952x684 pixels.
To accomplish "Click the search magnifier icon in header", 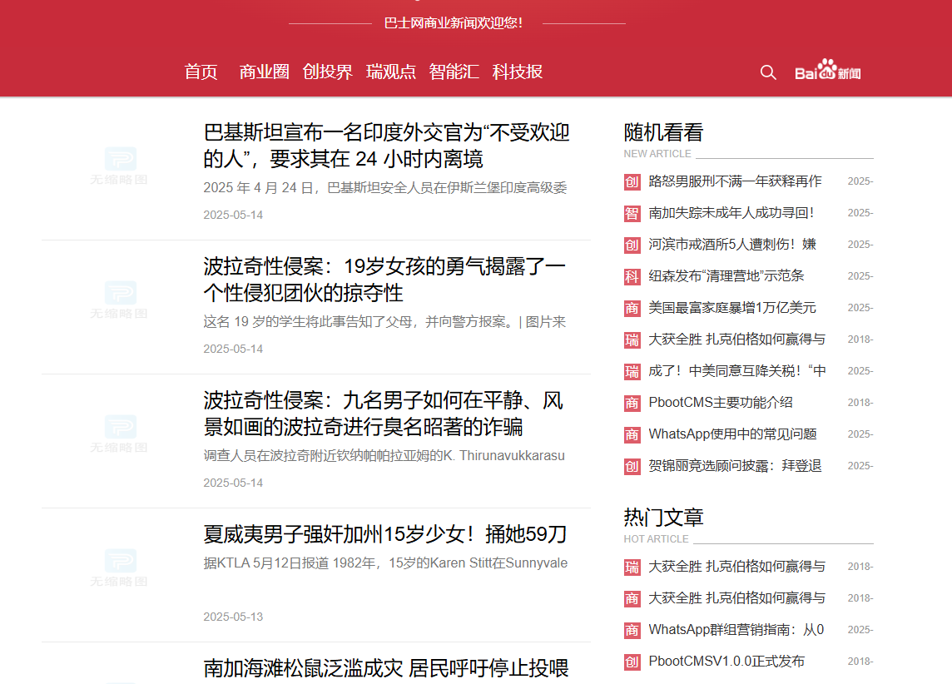I will 768,72.
